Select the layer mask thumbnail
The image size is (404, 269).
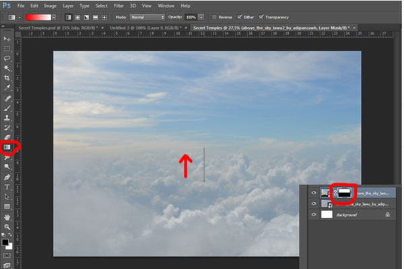(344, 193)
